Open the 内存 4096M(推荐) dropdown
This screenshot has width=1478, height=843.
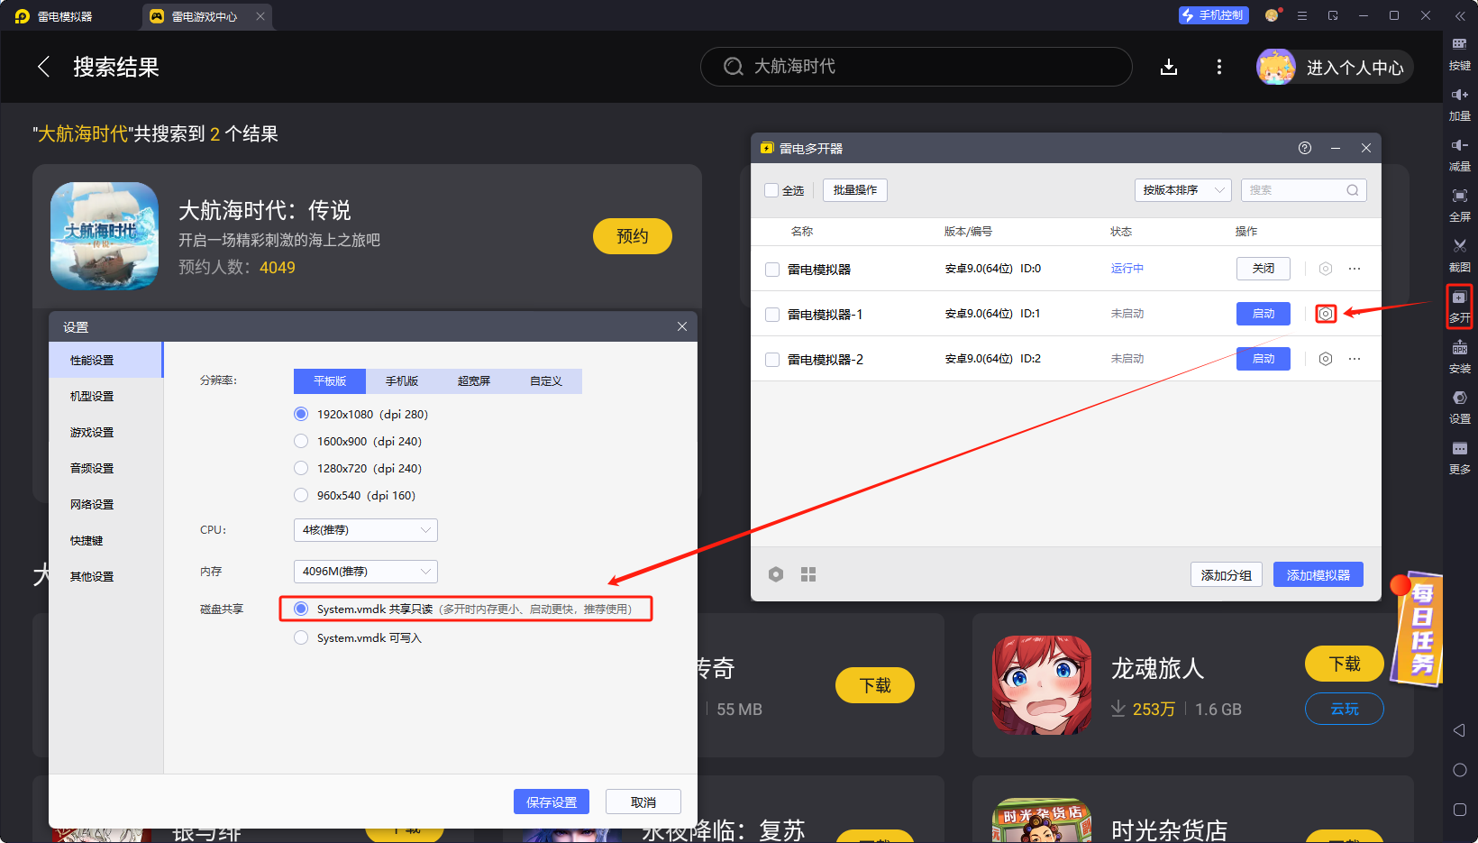(366, 572)
